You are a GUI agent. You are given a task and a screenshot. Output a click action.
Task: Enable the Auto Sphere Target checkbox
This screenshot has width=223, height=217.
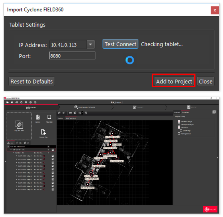coord(179,125)
